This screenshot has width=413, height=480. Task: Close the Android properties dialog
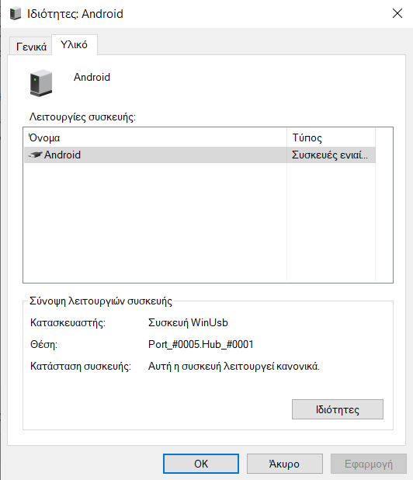[x=397, y=13]
